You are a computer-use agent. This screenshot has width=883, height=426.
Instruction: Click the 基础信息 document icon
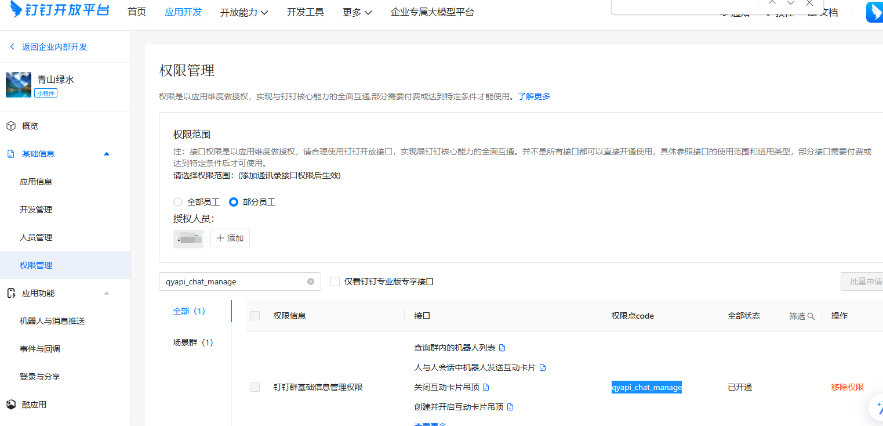click(10, 154)
